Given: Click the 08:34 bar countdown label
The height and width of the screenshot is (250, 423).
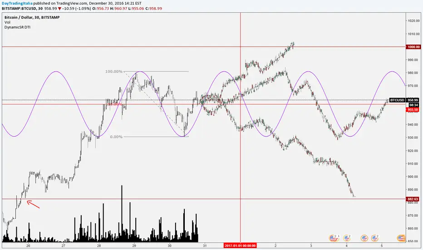Looking at the screenshot, I should tap(413, 105).
